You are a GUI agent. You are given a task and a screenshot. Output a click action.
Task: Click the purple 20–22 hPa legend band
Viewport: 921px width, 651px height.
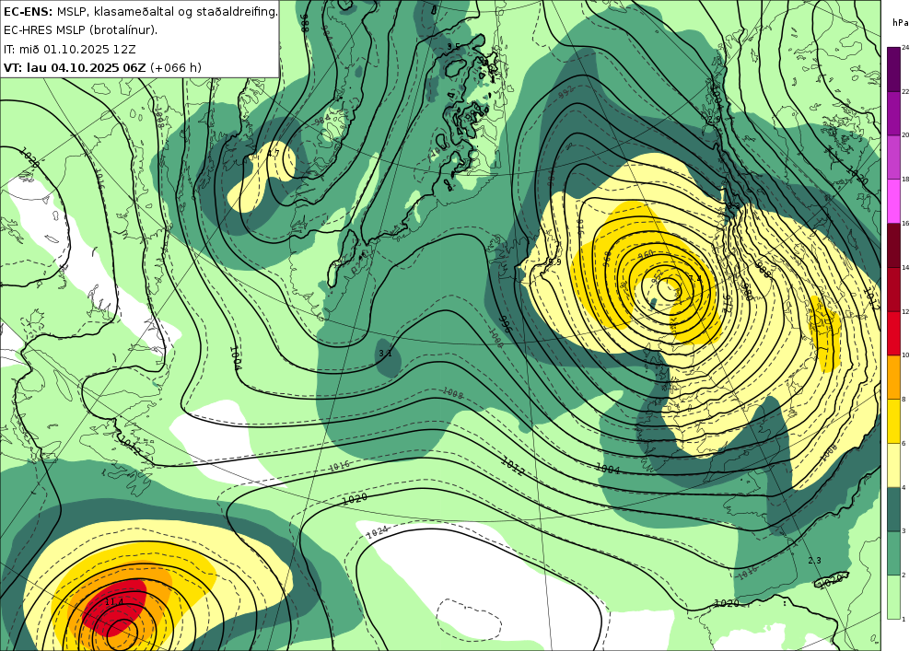(x=893, y=113)
